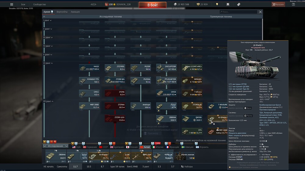Switch to the Авиация tab

(75, 12)
